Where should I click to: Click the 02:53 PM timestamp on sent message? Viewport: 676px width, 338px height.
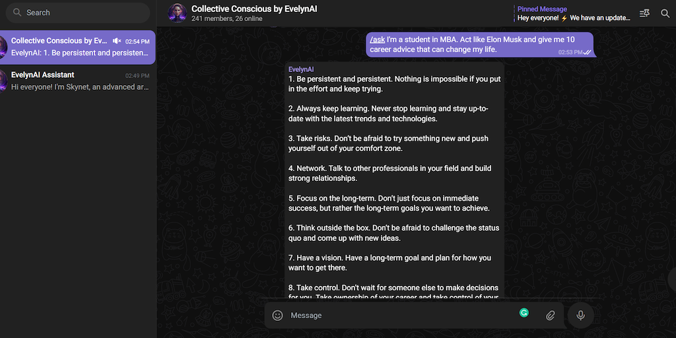(x=570, y=52)
